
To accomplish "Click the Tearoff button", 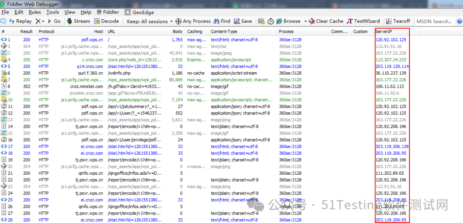I will tap(398, 21).
